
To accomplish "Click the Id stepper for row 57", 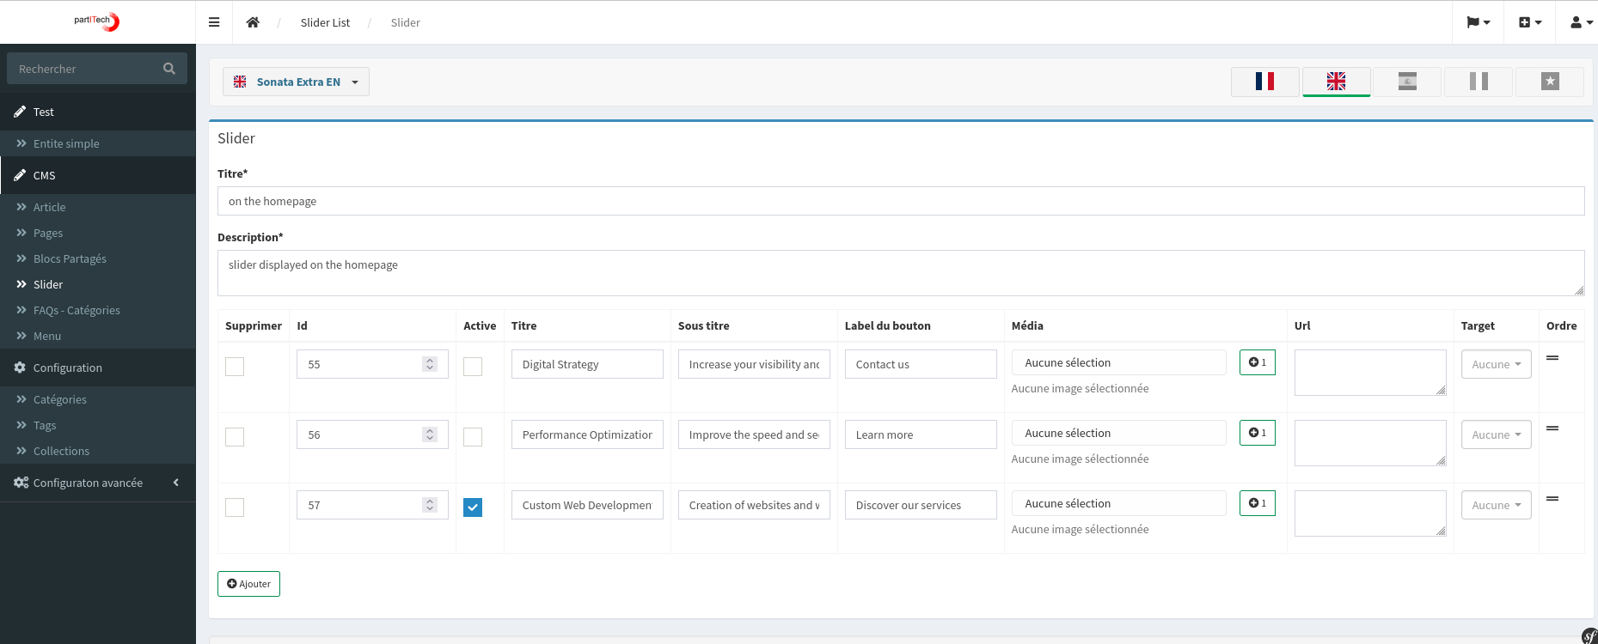I will (430, 505).
